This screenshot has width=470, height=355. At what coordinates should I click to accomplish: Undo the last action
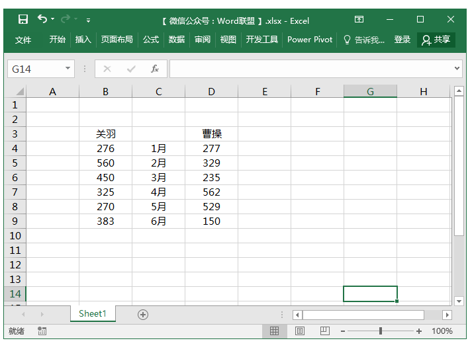[x=42, y=19]
